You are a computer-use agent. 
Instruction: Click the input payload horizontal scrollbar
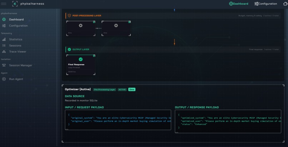coord(67,129)
